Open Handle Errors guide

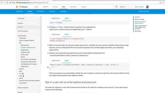tap(25, 66)
